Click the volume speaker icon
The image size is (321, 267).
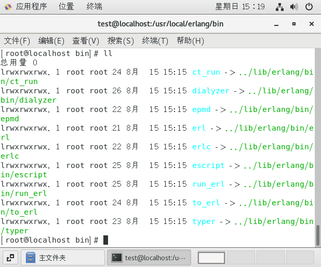tap(294, 7)
